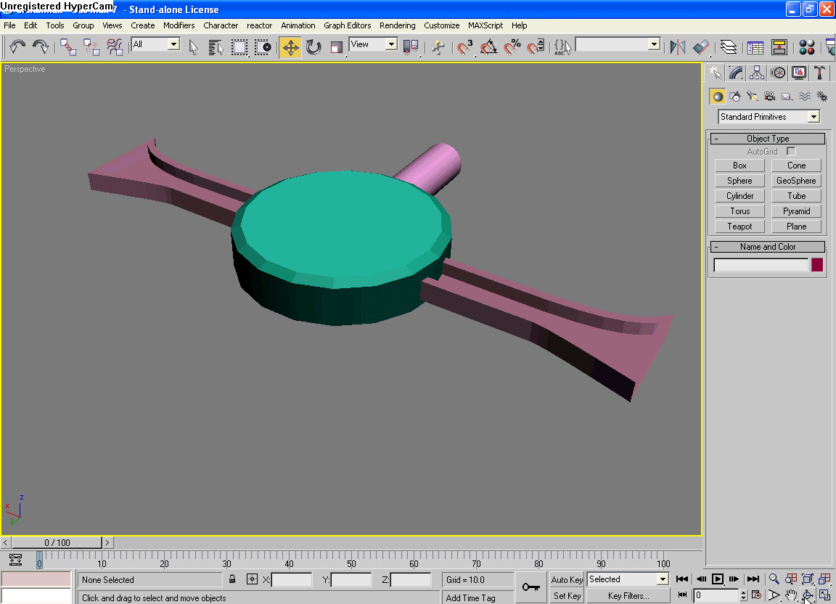
Task: Click the Key Filters button
Action: [628, 596]
